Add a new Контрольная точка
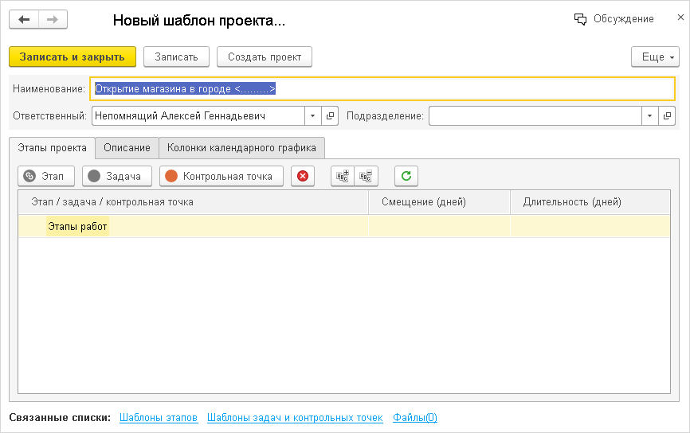 pos(221,176)
